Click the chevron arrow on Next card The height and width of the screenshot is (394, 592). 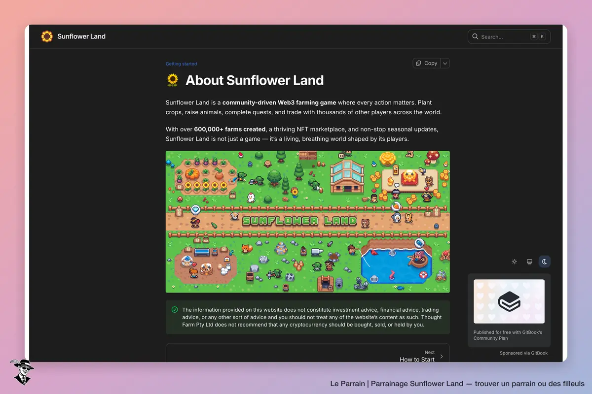(x=442, y=357)
